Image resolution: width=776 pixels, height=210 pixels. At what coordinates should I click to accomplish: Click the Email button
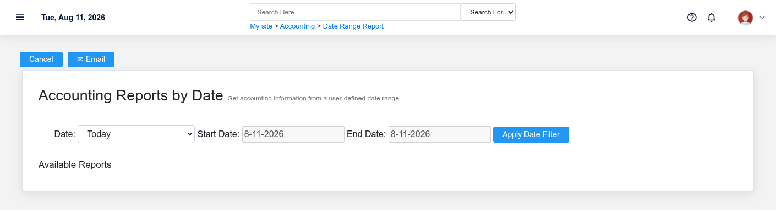point(91,59)
